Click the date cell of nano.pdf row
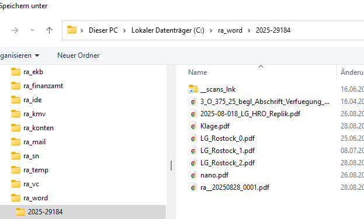This screenshot has height=219, width=364. point(352,175)
